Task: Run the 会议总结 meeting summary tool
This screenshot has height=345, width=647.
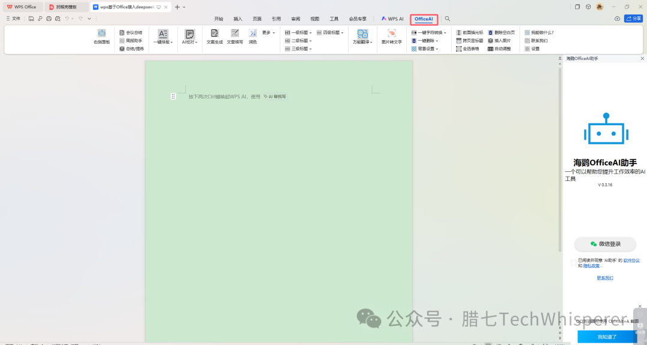Action: pyautogui.click(x=132, y=32)
